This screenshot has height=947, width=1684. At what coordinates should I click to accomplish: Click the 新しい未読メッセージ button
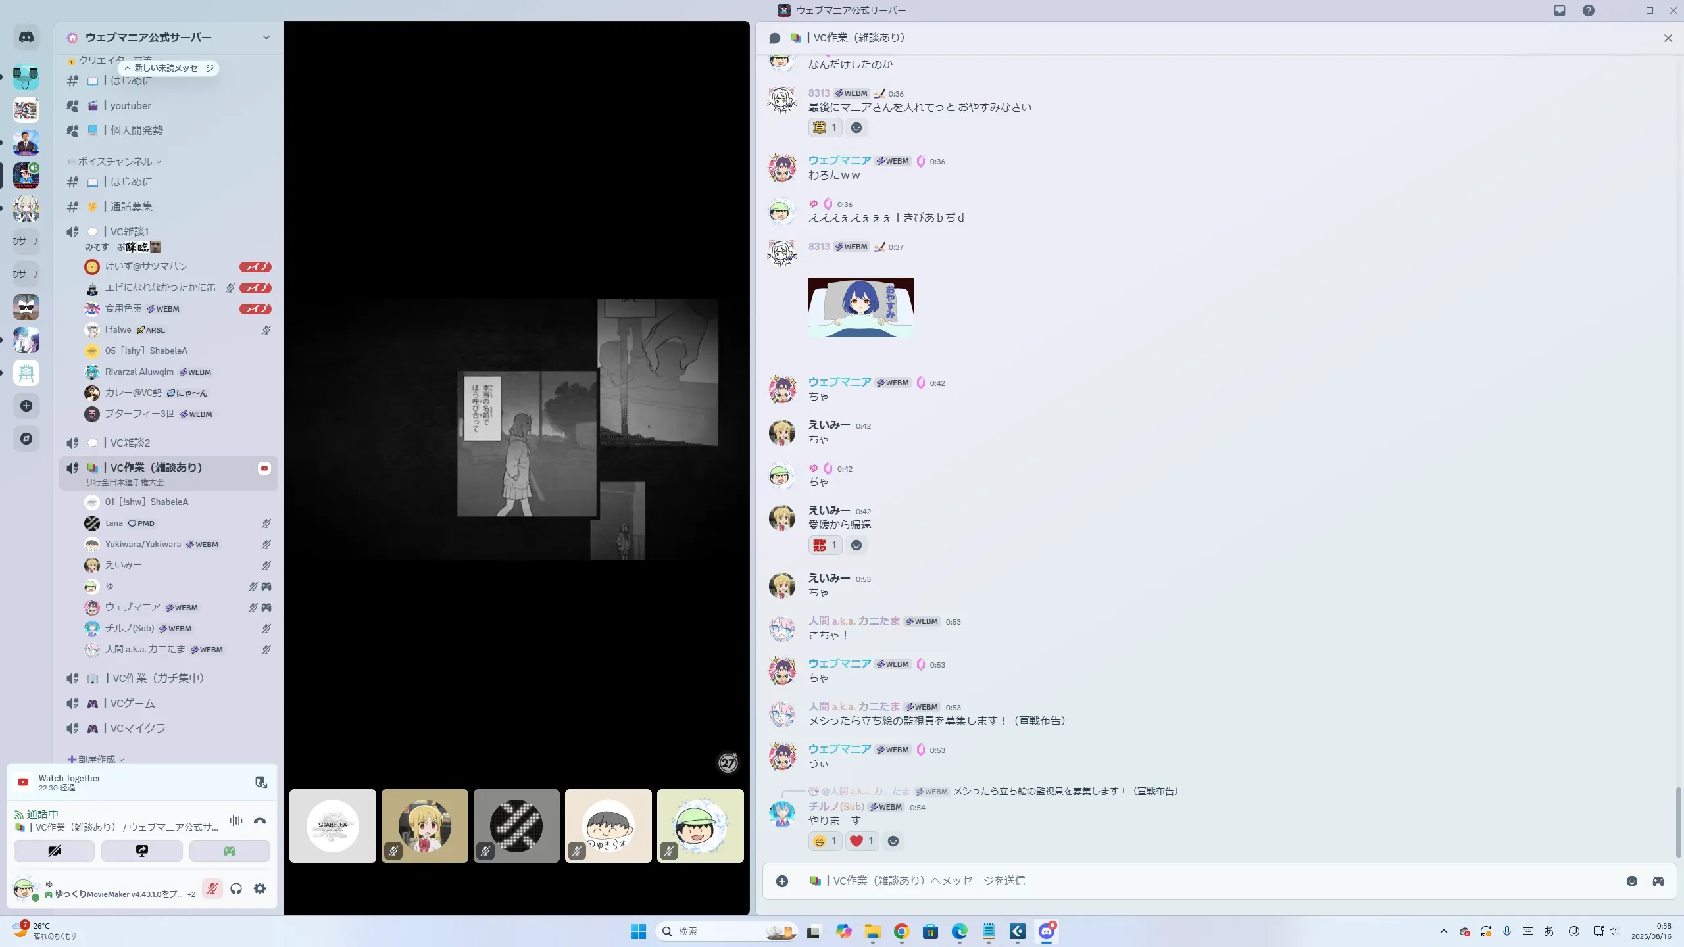tap(169, 68)
